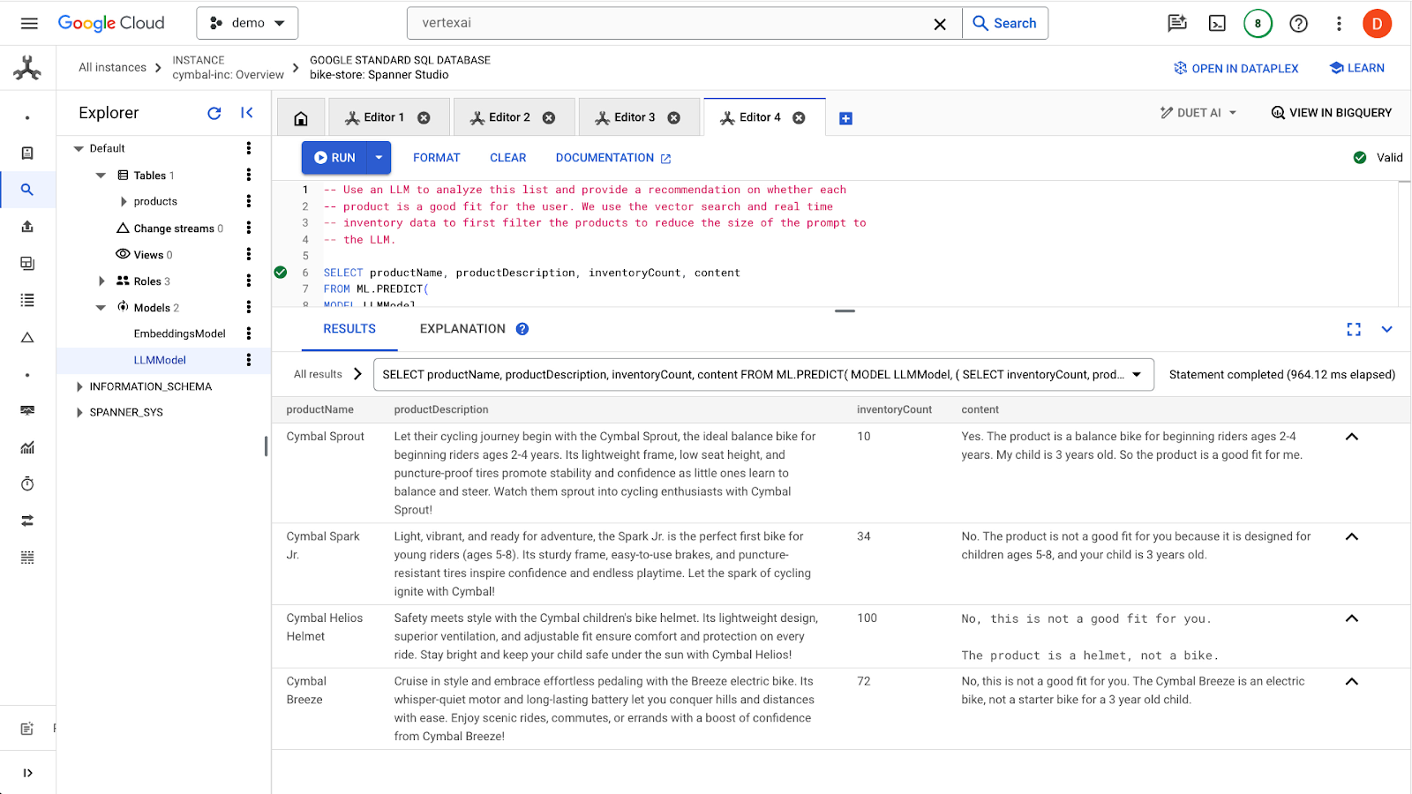
Task: Click the vertexai search field
Action: 671,24
